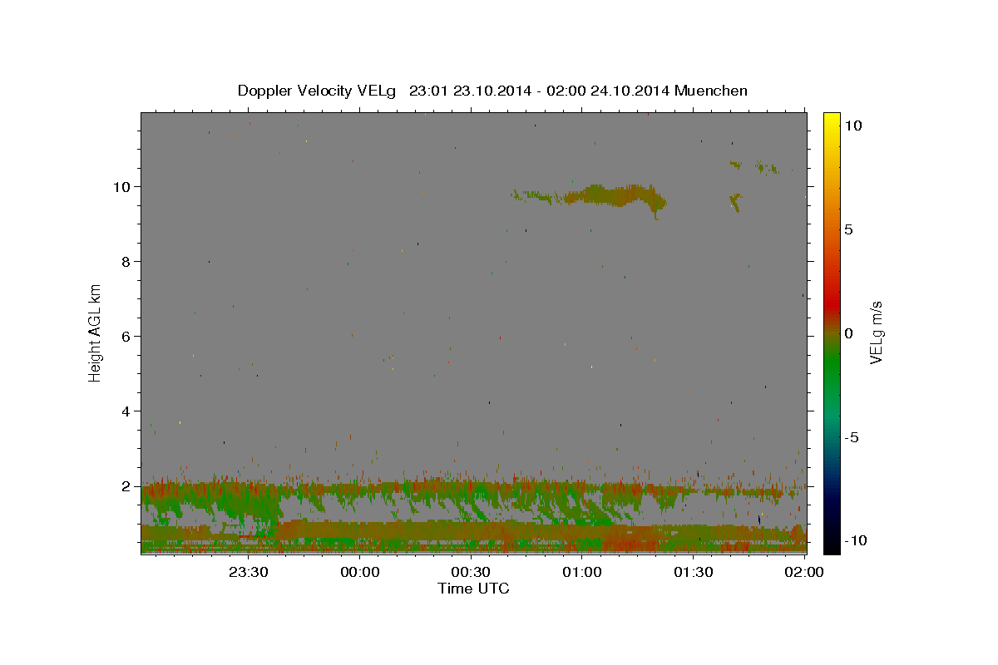Click the 23:30 time tick label

(249, 572)
